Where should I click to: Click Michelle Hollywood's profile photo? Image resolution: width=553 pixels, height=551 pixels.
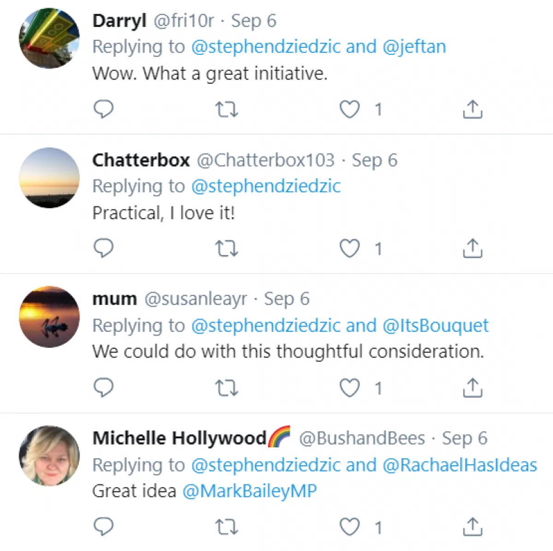[49, 456]
